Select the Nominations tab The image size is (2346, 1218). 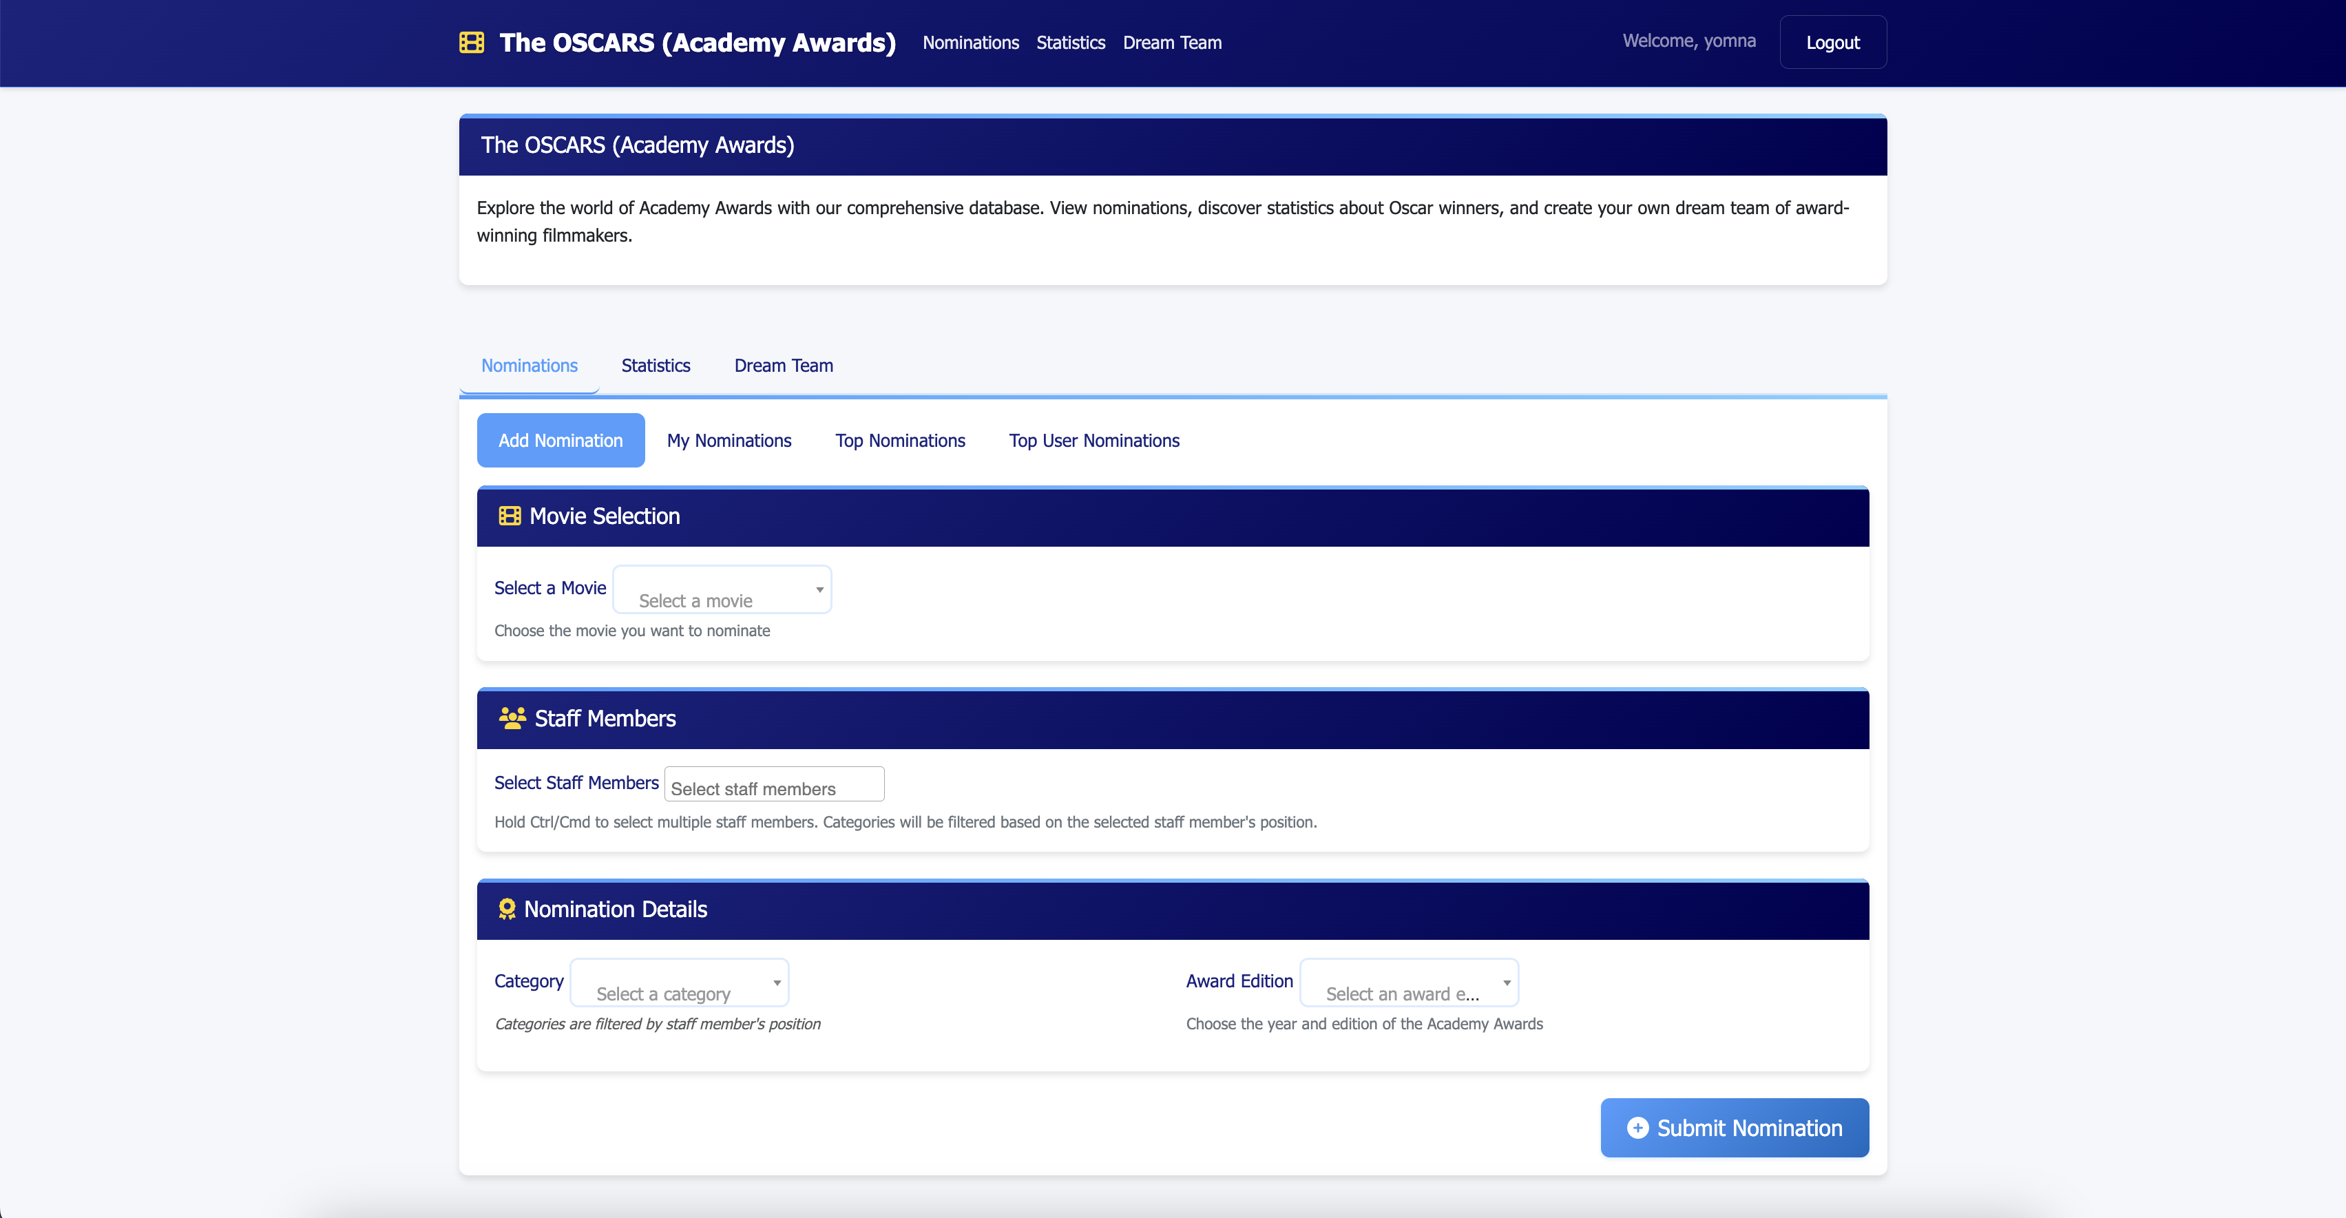[529, 366]
